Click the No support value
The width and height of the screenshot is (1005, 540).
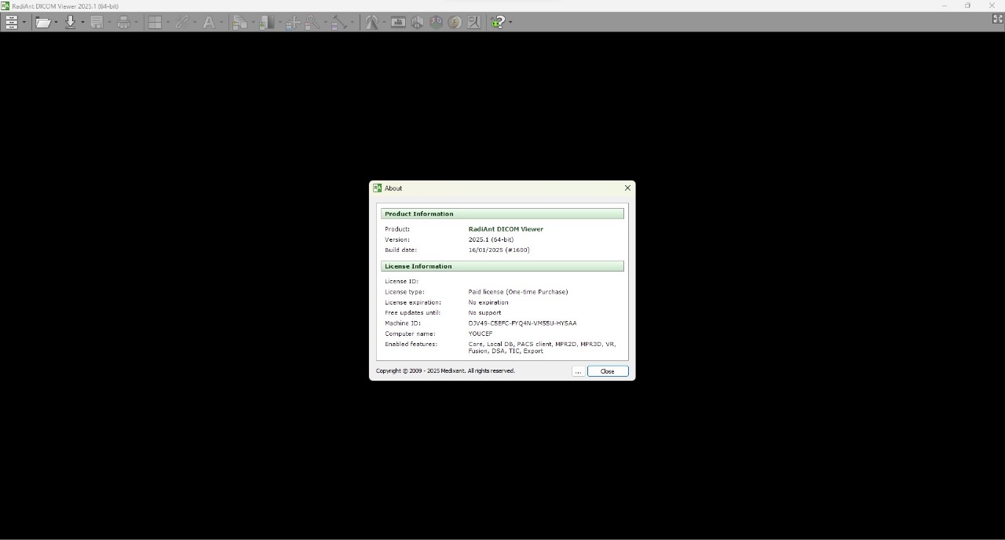(x=484, y=312)
